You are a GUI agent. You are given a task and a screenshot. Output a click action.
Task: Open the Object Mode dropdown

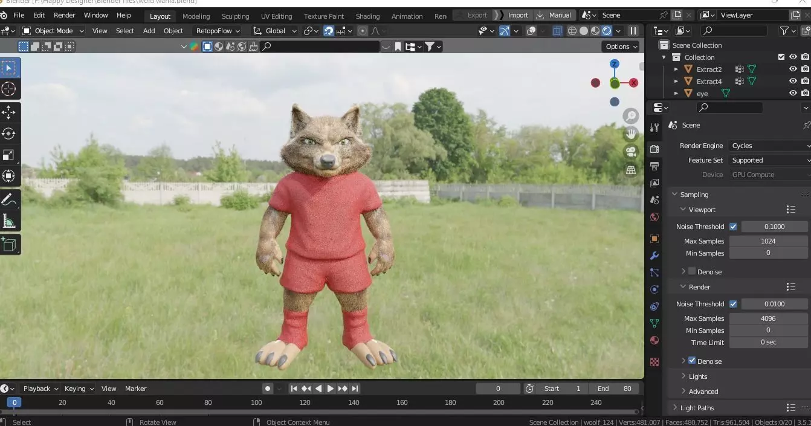pos(53,31)
